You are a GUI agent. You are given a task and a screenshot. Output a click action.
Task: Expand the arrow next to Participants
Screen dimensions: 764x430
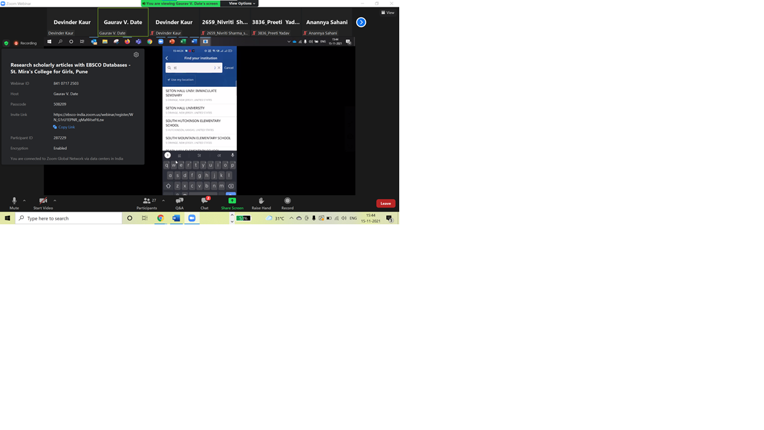pyautogui.click(x=163, y=200)
